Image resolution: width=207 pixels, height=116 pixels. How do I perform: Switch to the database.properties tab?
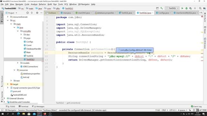click(105, 13)
